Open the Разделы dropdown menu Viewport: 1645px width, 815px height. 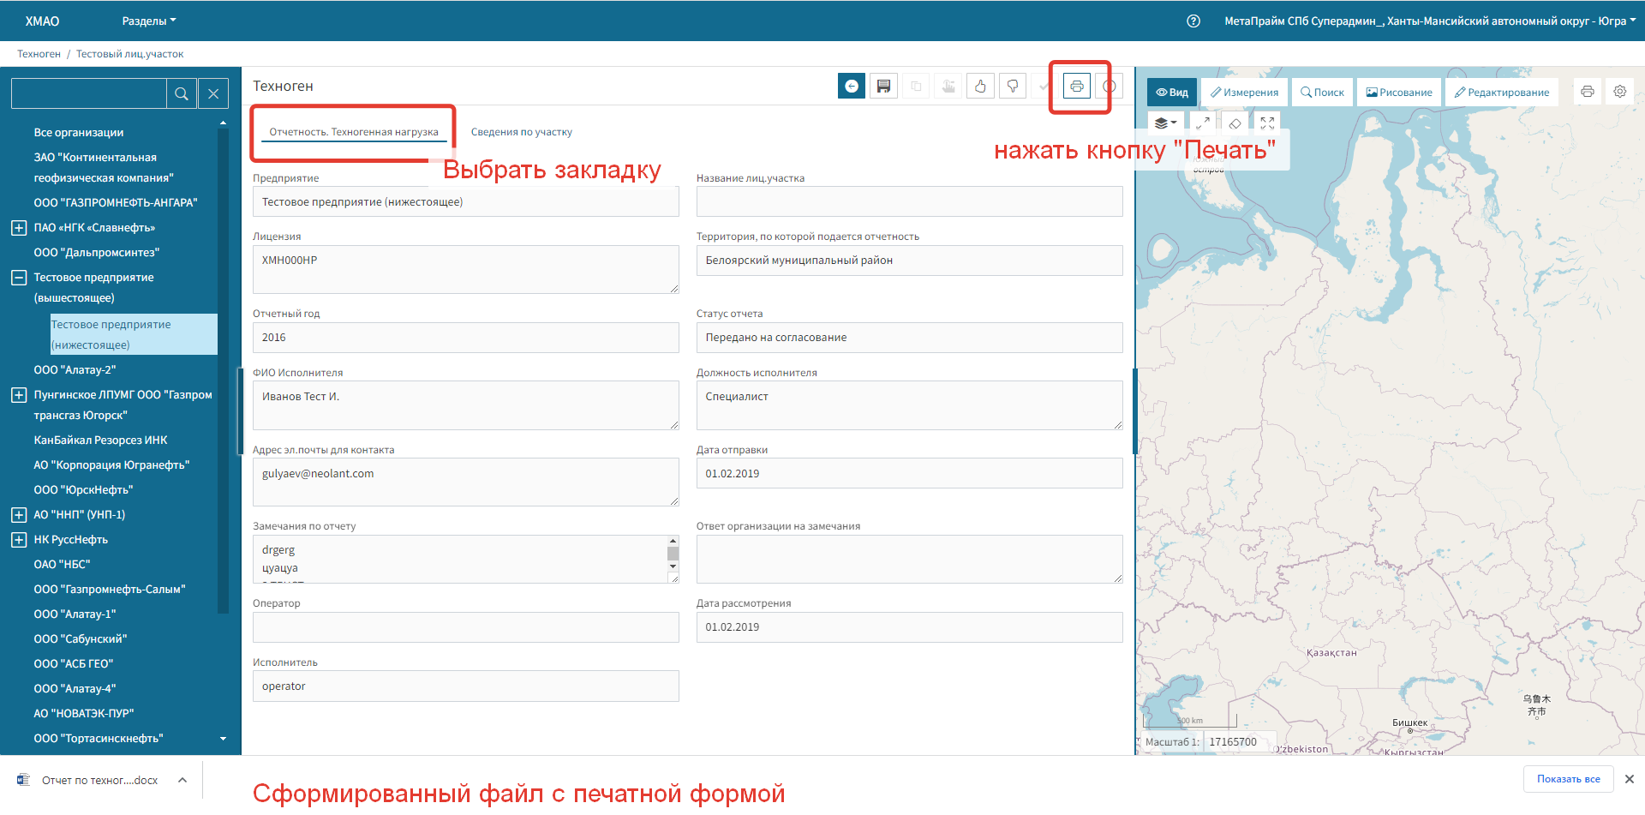[x=148, y=21]
